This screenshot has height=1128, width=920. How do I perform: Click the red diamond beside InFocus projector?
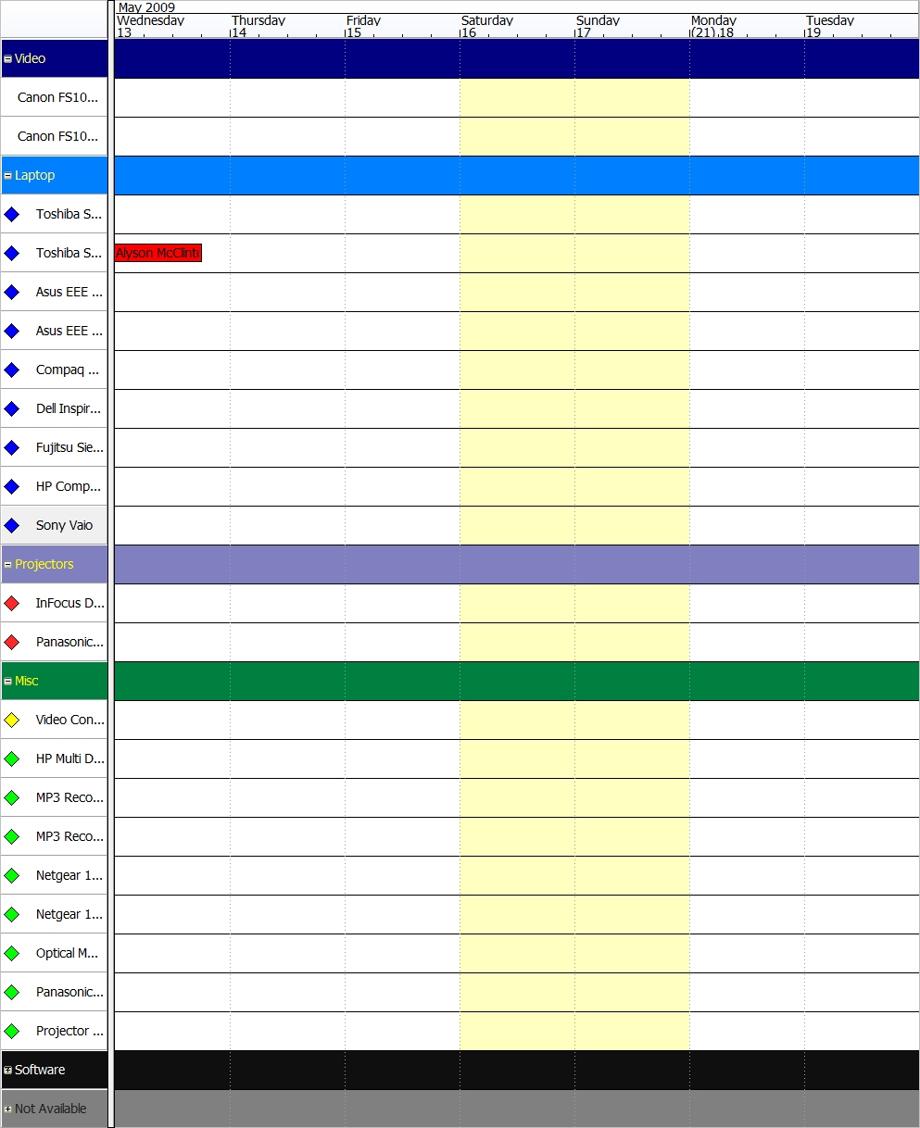coord(11,602)
